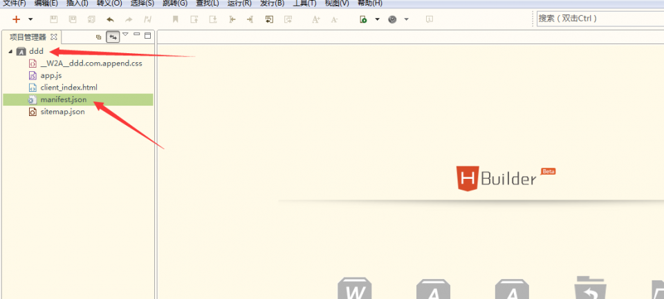Click the 搜索（双击Ctrl）search field

[600, 19]
